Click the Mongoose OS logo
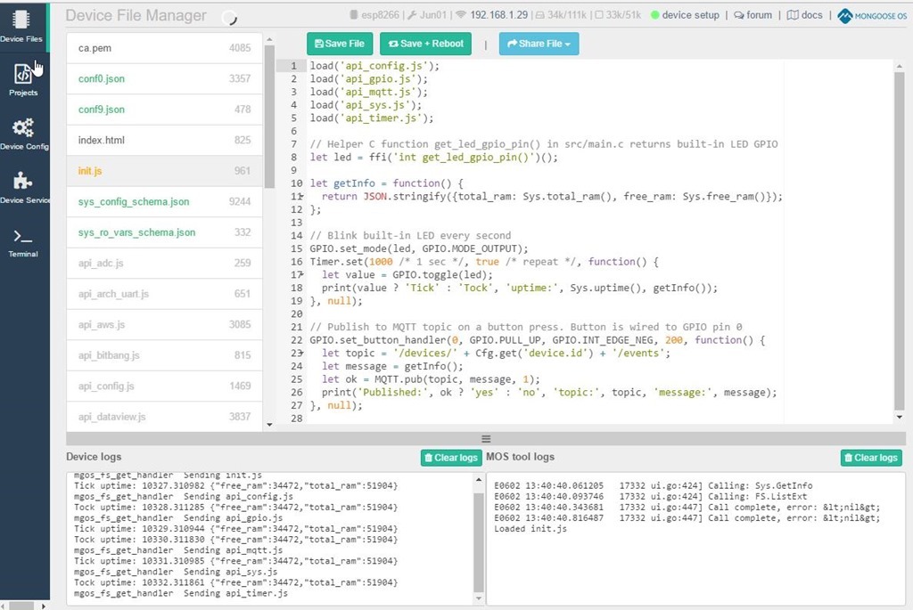Screen dimensions: 913x610 (x=872, y=15)
